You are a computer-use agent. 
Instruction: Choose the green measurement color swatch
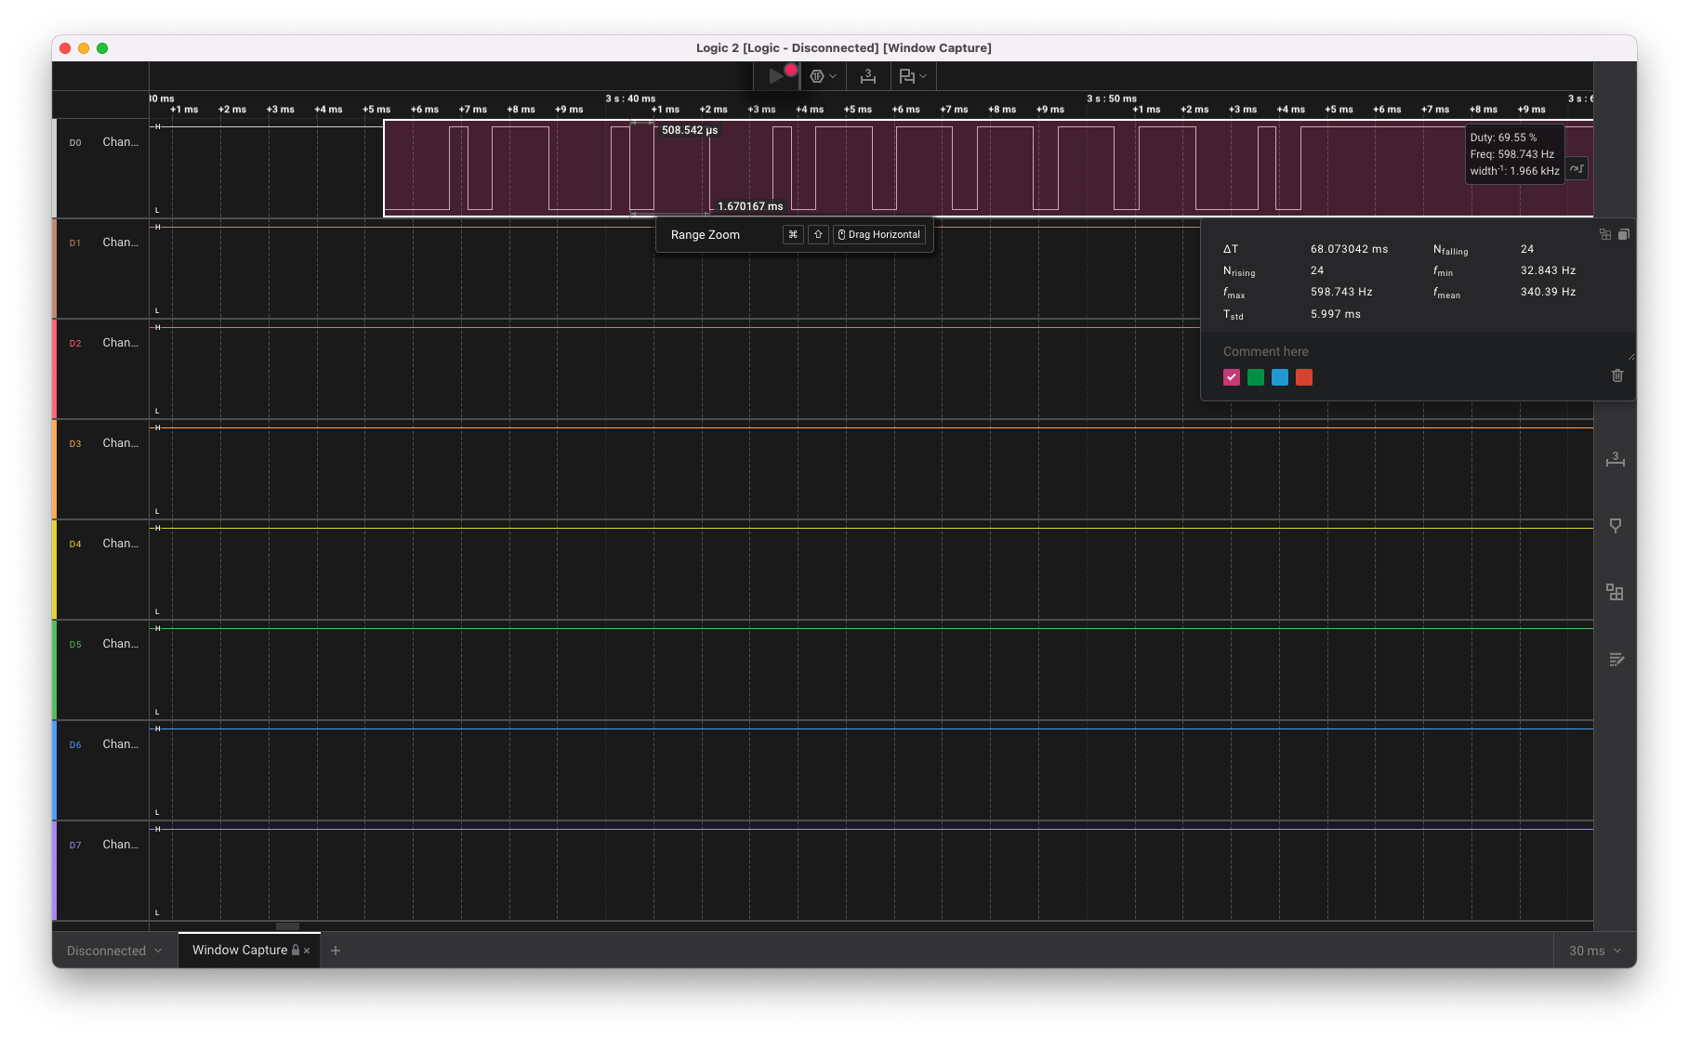point(1256,377)
